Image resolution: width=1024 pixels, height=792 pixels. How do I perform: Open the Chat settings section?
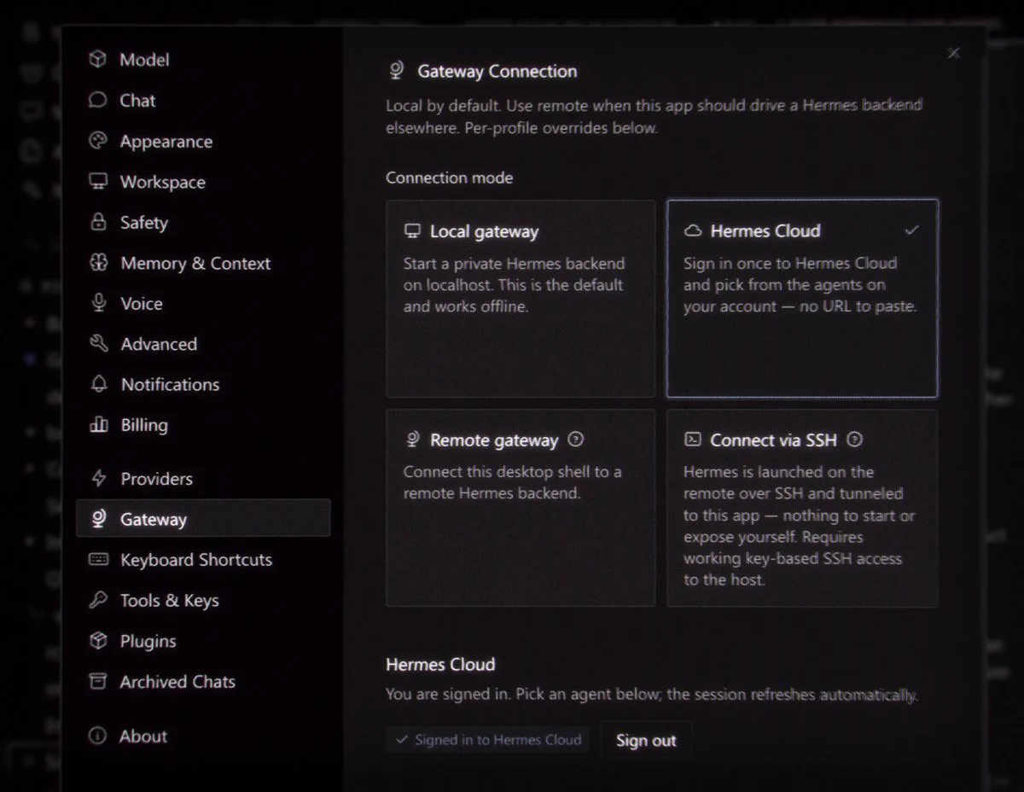[x=203, y=101]
